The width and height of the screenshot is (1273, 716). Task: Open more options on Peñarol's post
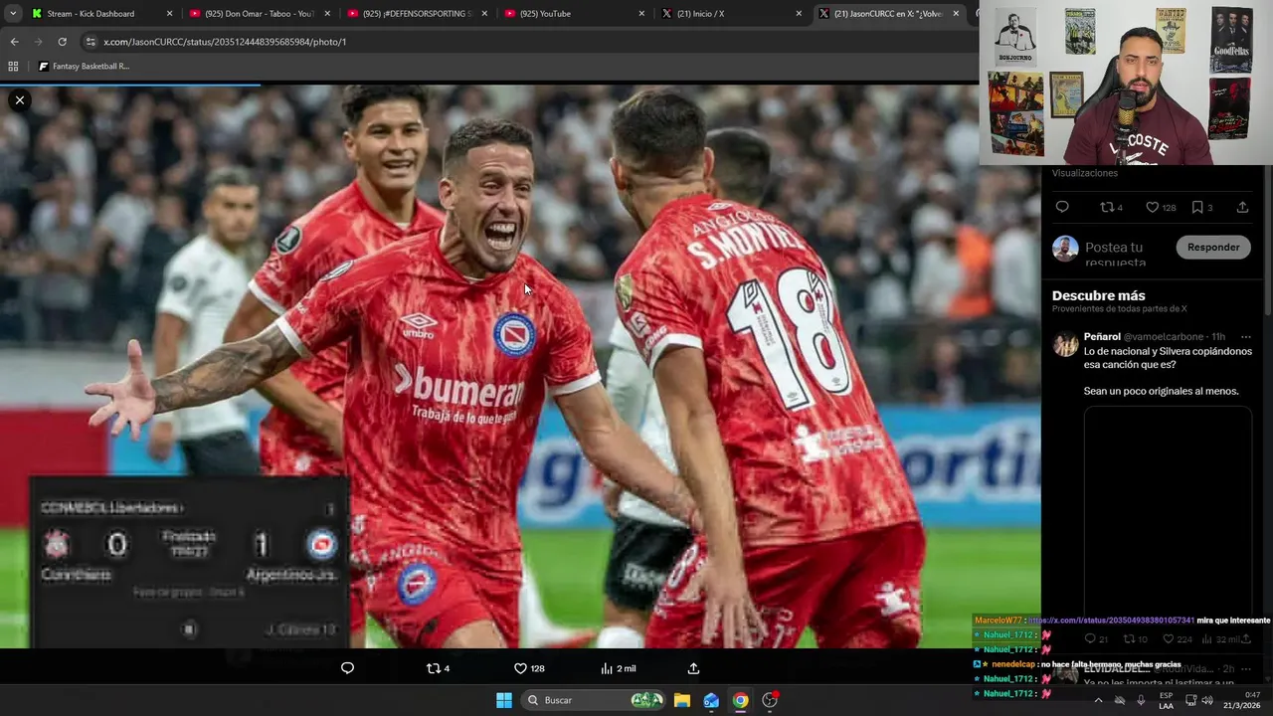coord(1245,337)
